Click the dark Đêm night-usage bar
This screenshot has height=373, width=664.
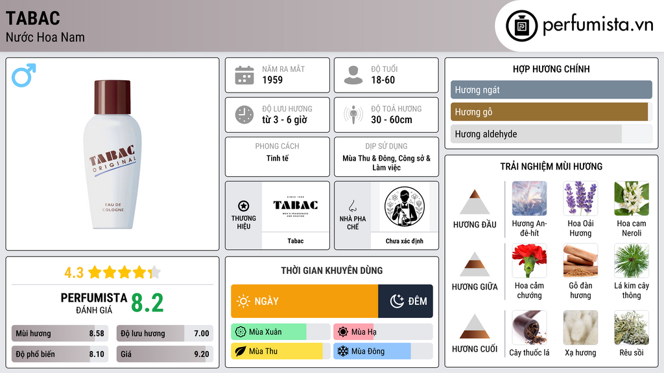tap(405, 301)
